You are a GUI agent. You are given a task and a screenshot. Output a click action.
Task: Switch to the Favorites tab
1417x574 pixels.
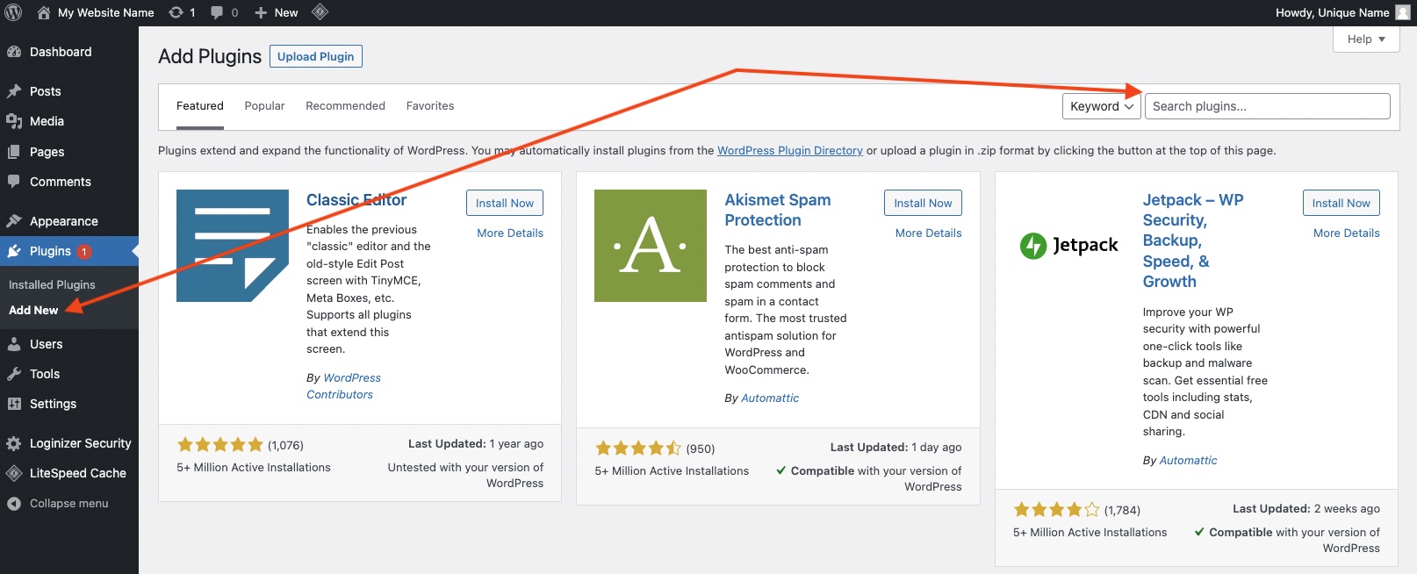pyautogui.click(x=430, y=106)
